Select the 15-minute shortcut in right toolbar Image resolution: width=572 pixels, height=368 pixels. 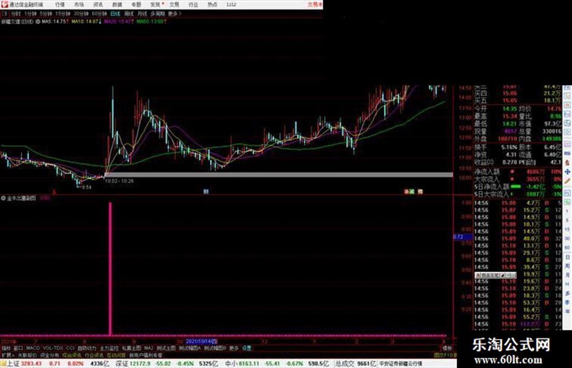(567, 230)
